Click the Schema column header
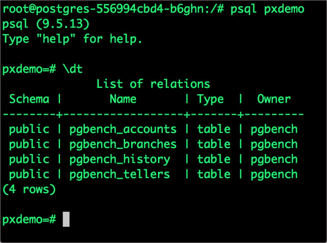This screenshot has height=243, width=327. tap(29, 99)
